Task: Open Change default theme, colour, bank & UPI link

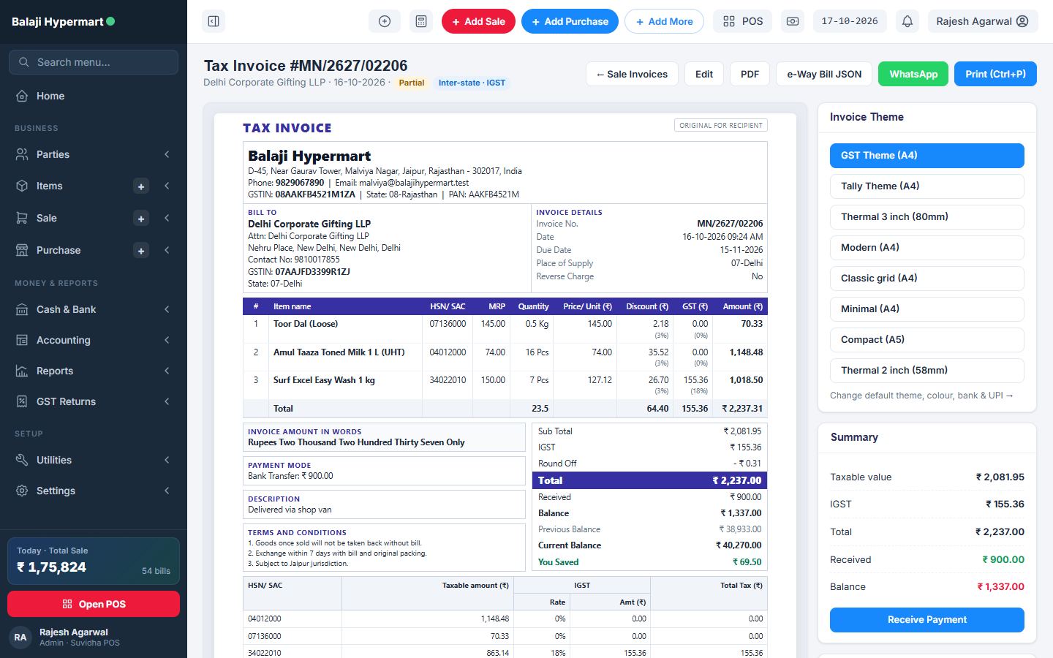Action: click(921, 396)
